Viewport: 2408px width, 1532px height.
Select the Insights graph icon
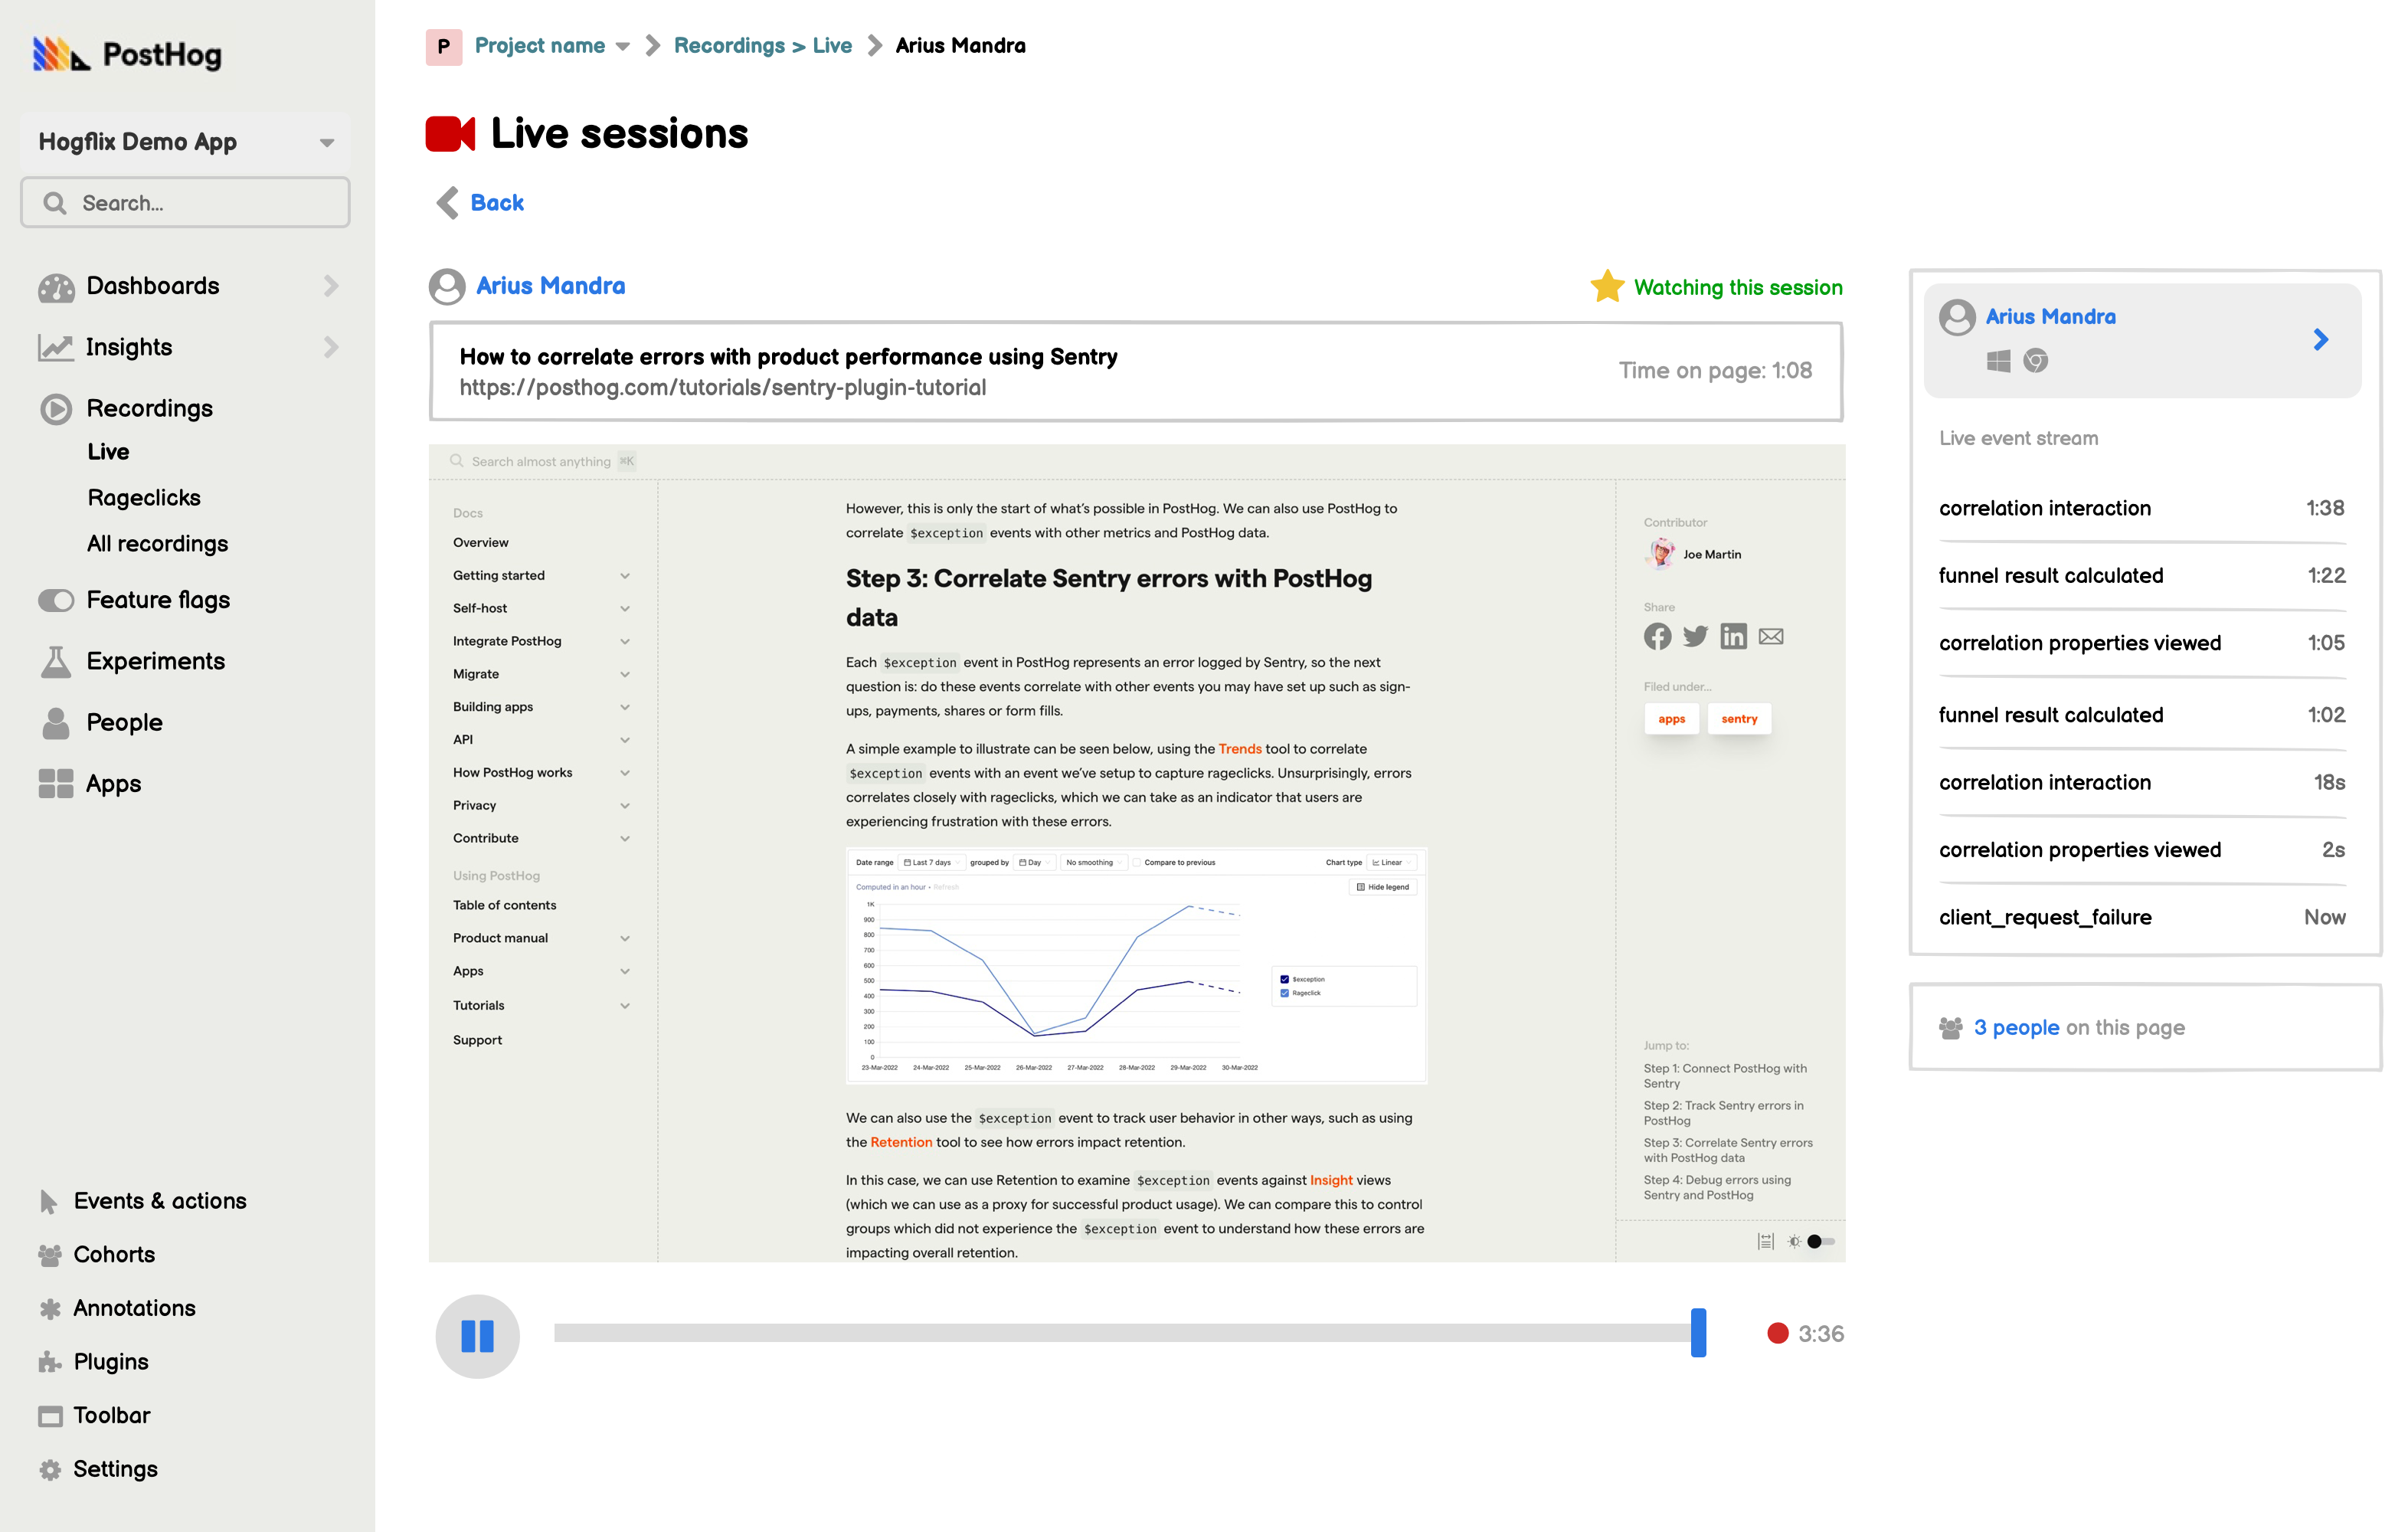click(x=55, y=347)
